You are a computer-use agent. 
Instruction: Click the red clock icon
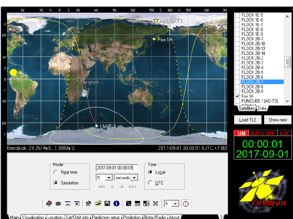click(x=186, y=204)
